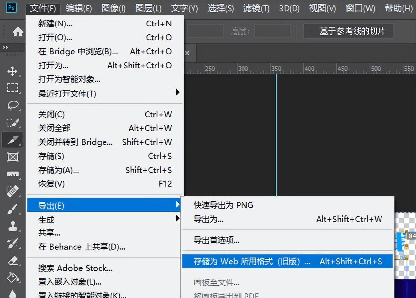The height and width of the screenshot is (298, 416).
Task: Close the document tab with x
Action: pyautogui.click(x=187, y=53)
